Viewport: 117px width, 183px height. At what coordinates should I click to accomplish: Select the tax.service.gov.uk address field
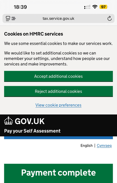click(x=58, y=18)
